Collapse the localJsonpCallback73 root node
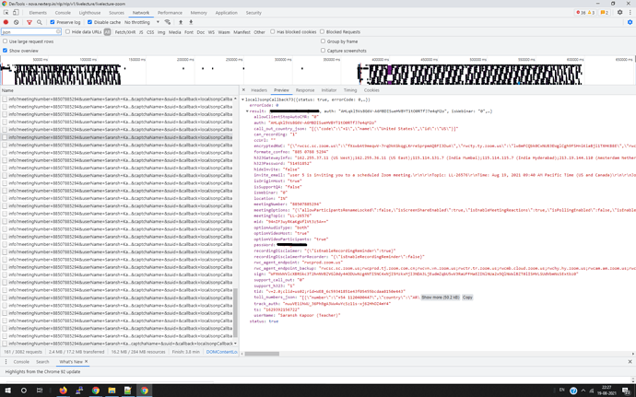Screen dimensions: 636x397 243,99
